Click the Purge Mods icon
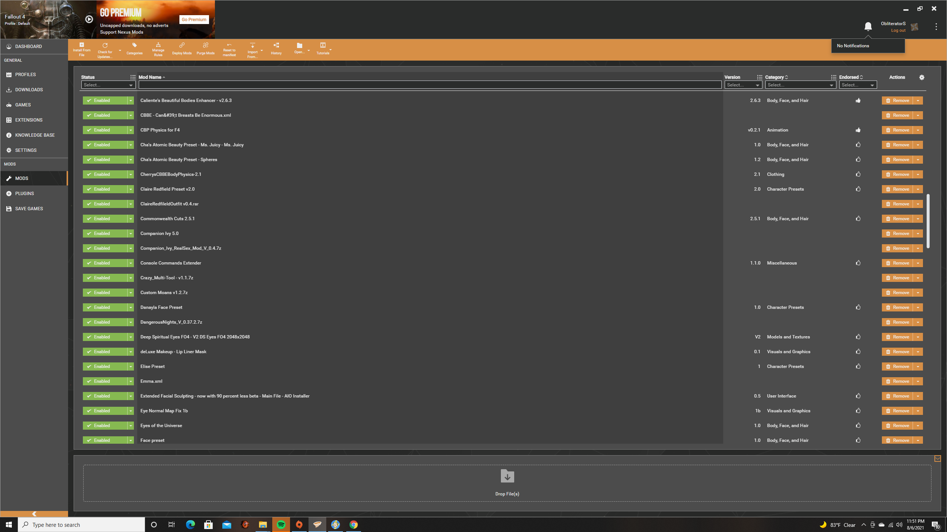947x532 pixels. [205, 49]
